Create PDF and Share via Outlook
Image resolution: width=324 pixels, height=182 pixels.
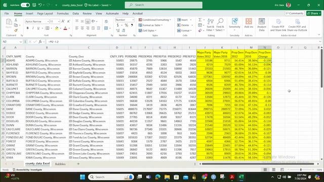pos(297,25)
